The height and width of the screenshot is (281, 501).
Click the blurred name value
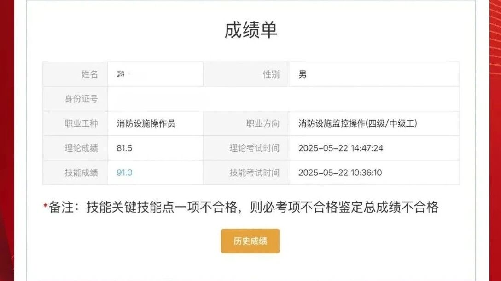tap(122, 74)
